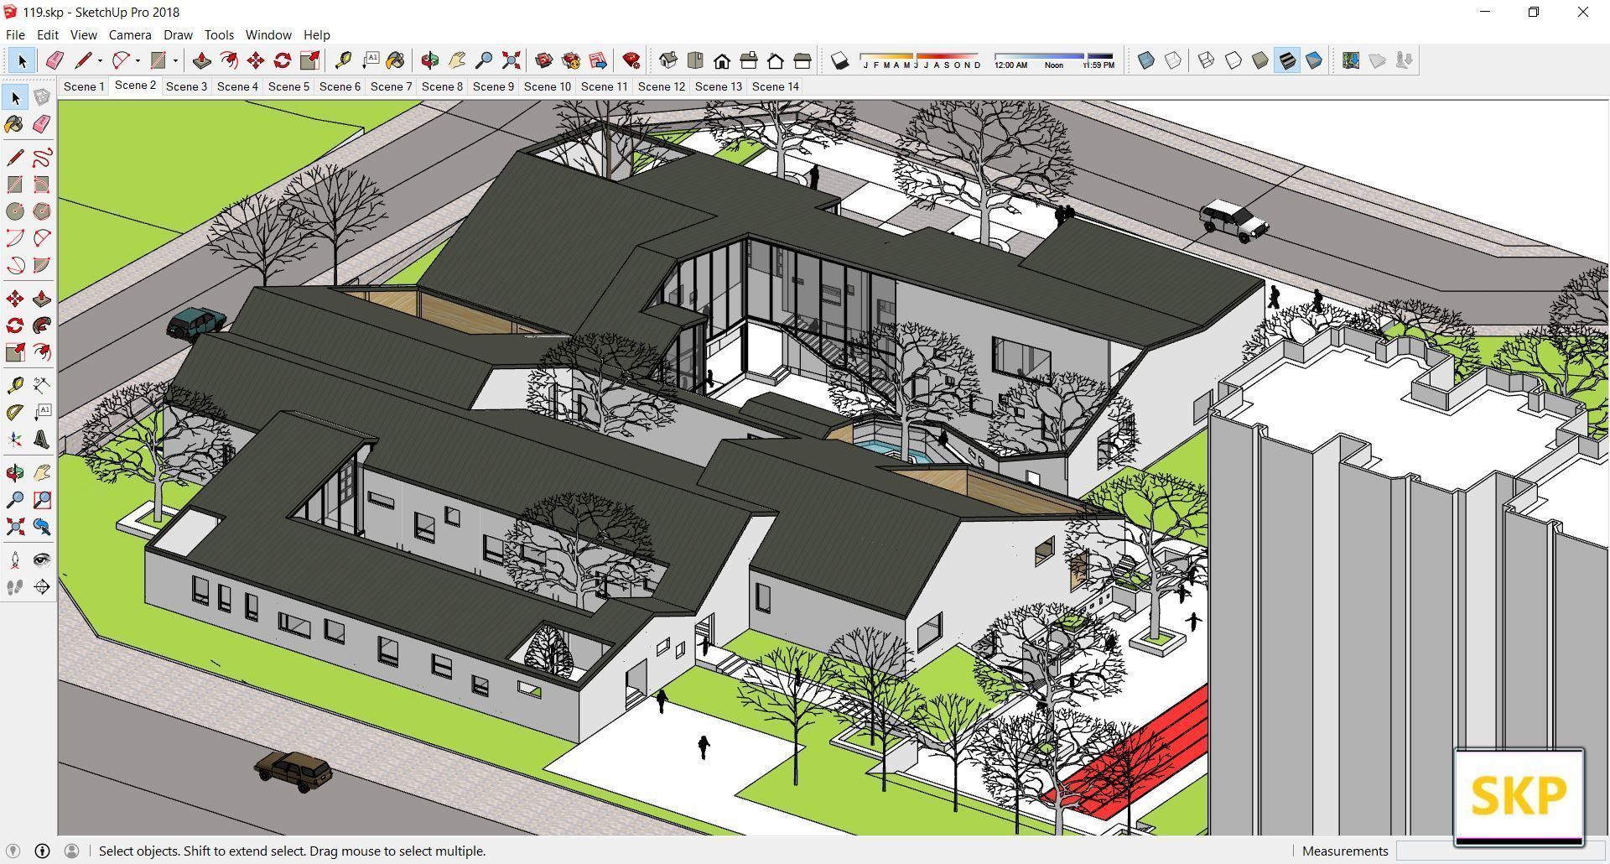Open 3D Warehouse from the toolbar
1610x864 pixels.
pyautogui.click(x=543, y=60)
